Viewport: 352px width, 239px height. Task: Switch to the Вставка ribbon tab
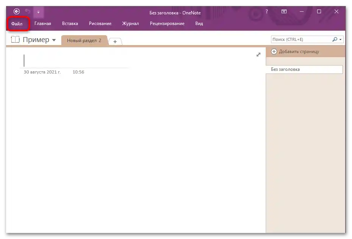point(70,23)
